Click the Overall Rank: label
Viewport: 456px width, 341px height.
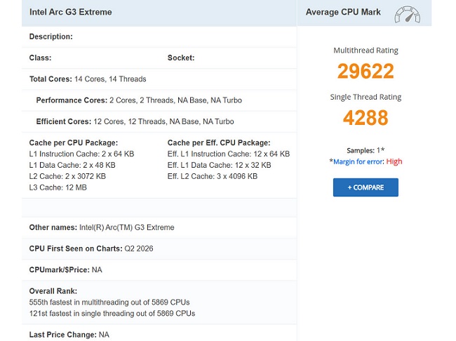click(x=53, y=291)
